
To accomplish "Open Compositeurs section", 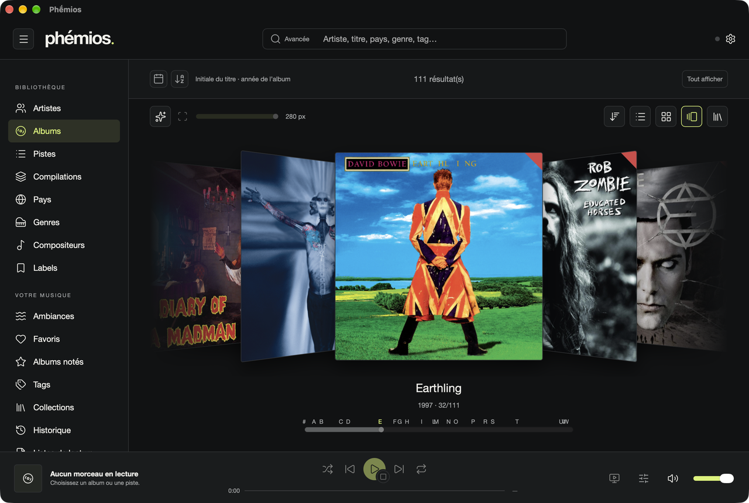I will point(64,245).
